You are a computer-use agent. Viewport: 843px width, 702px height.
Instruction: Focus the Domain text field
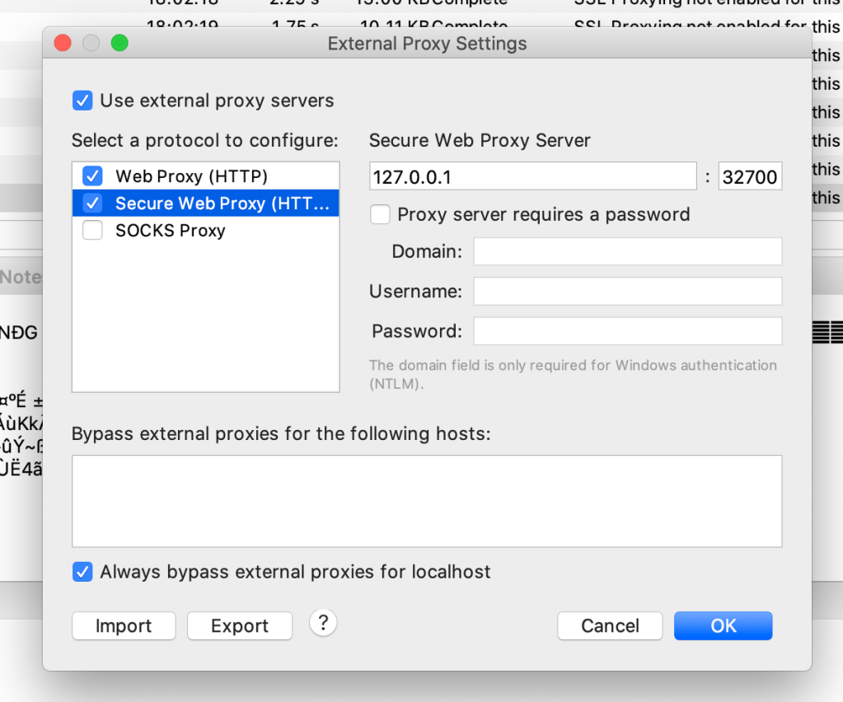click(627, 251)
